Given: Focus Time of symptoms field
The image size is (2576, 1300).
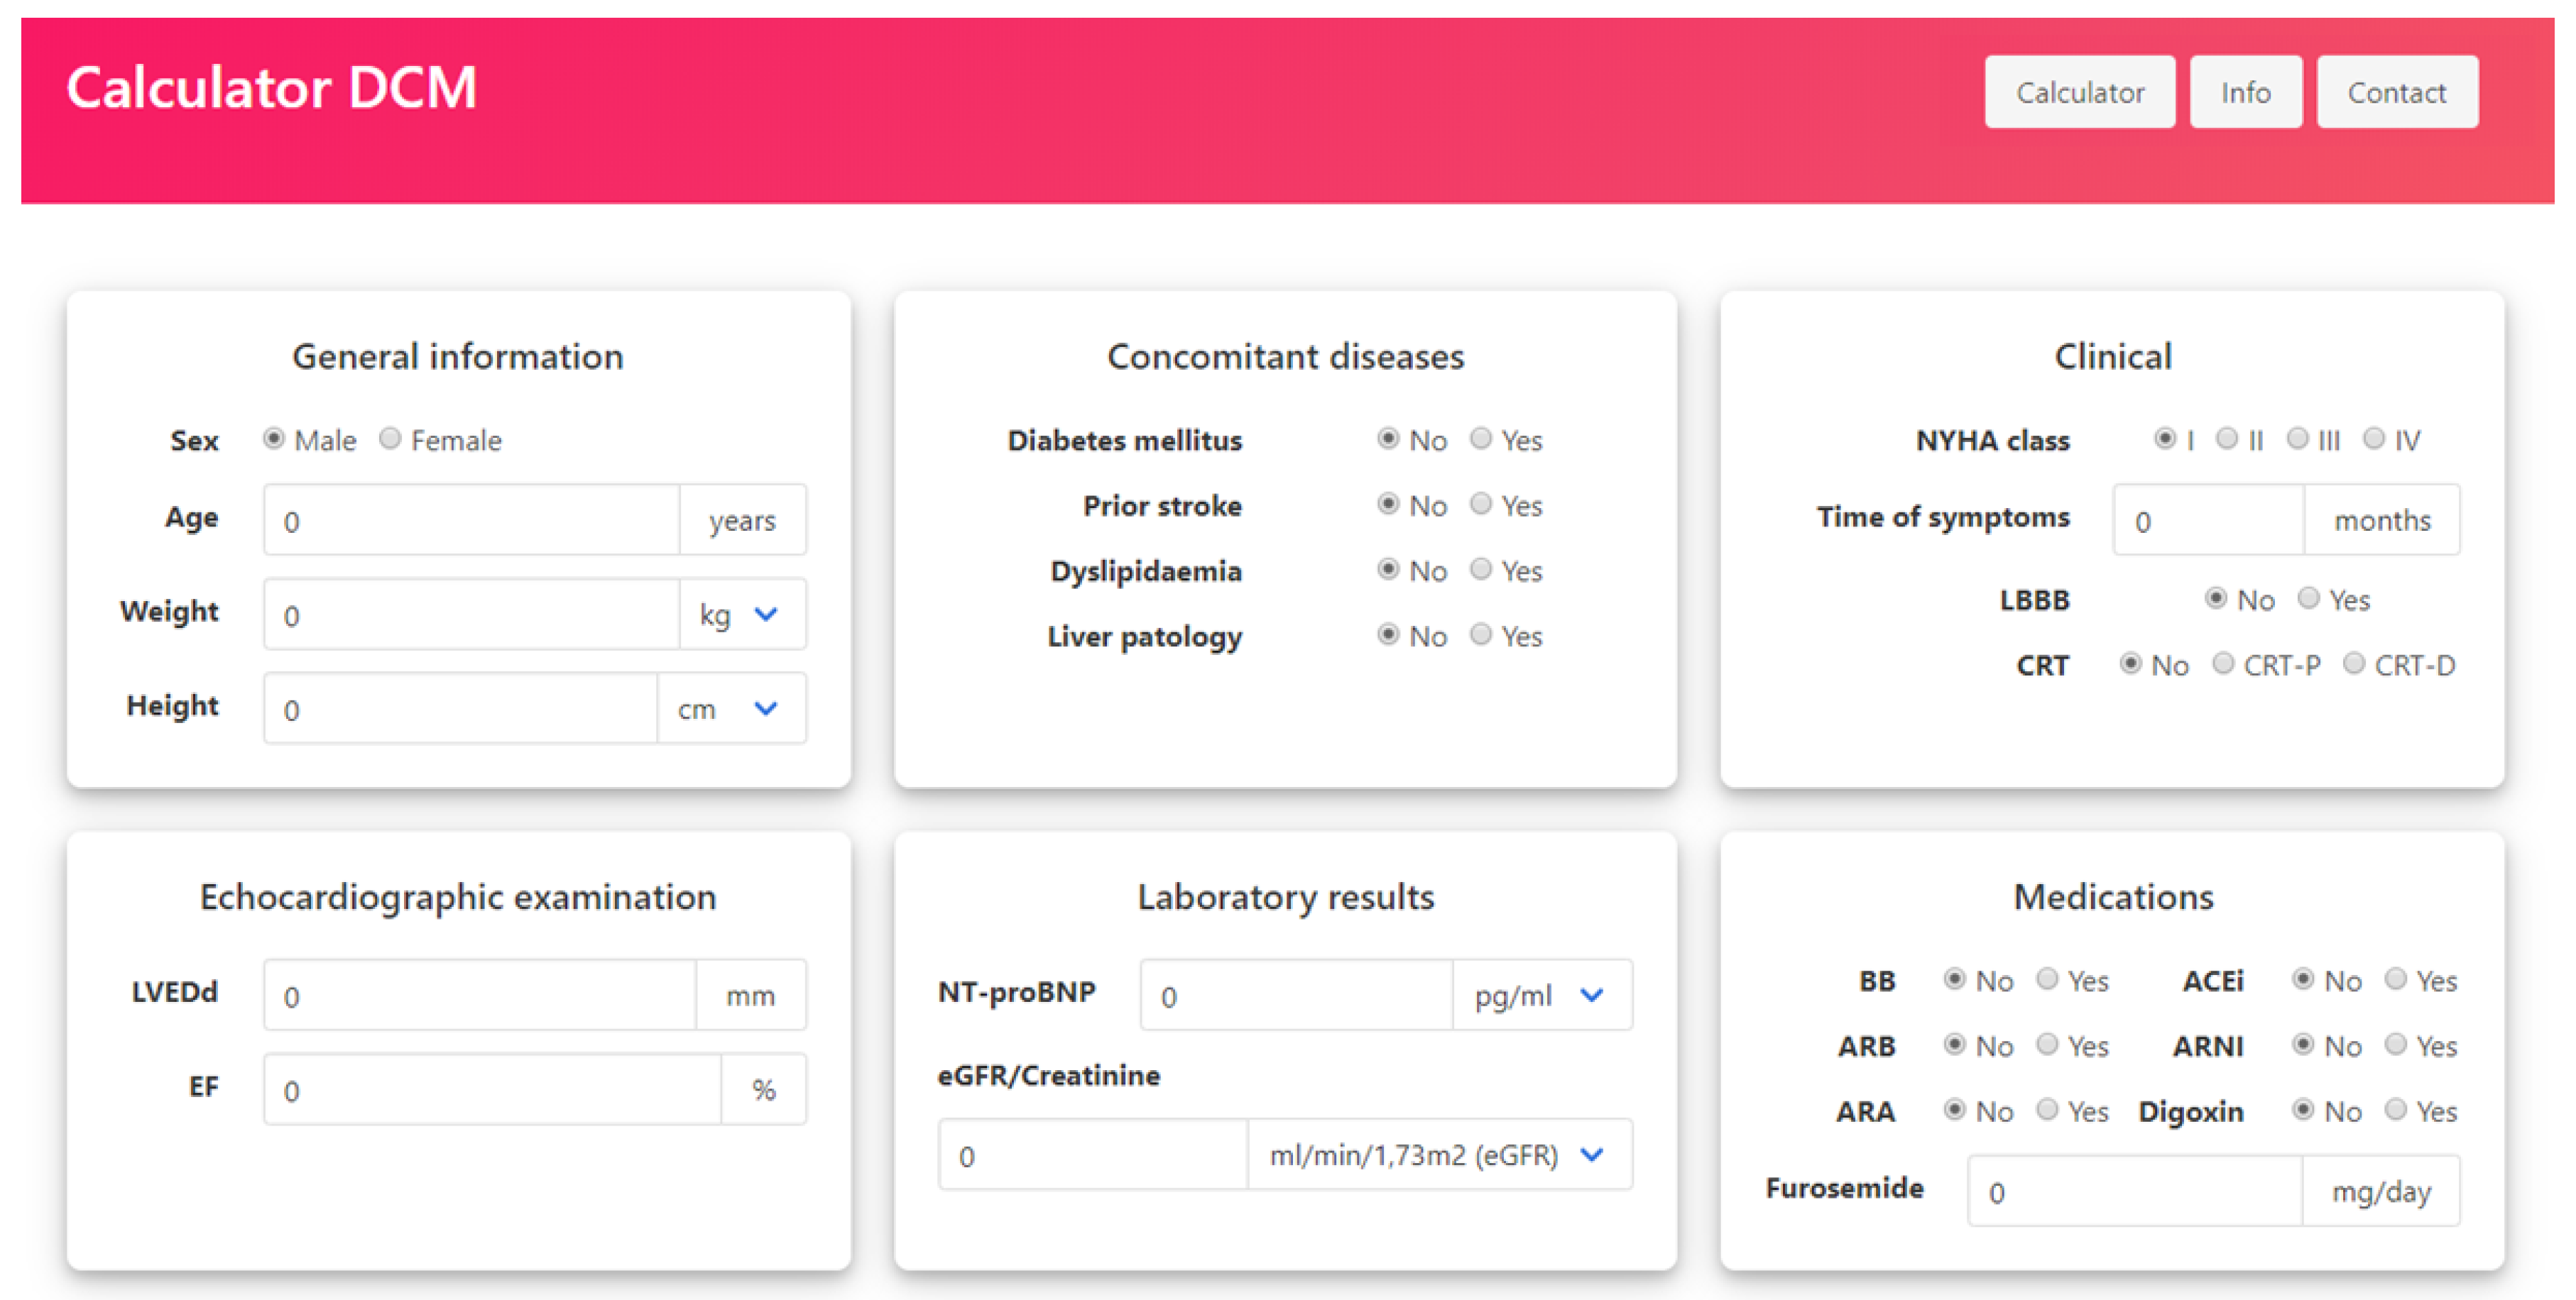Looking at the screenshot, I should point(2208,521).
